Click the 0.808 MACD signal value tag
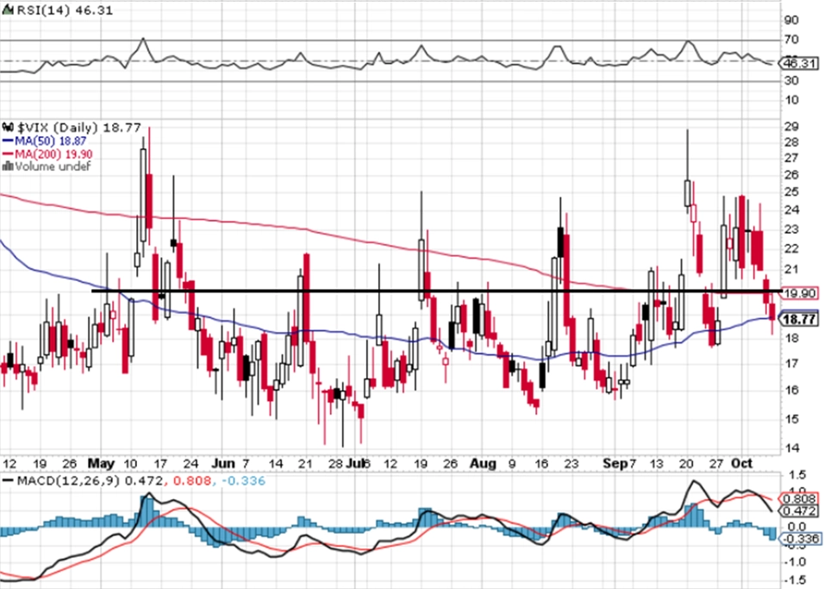 tap(799, 498)
